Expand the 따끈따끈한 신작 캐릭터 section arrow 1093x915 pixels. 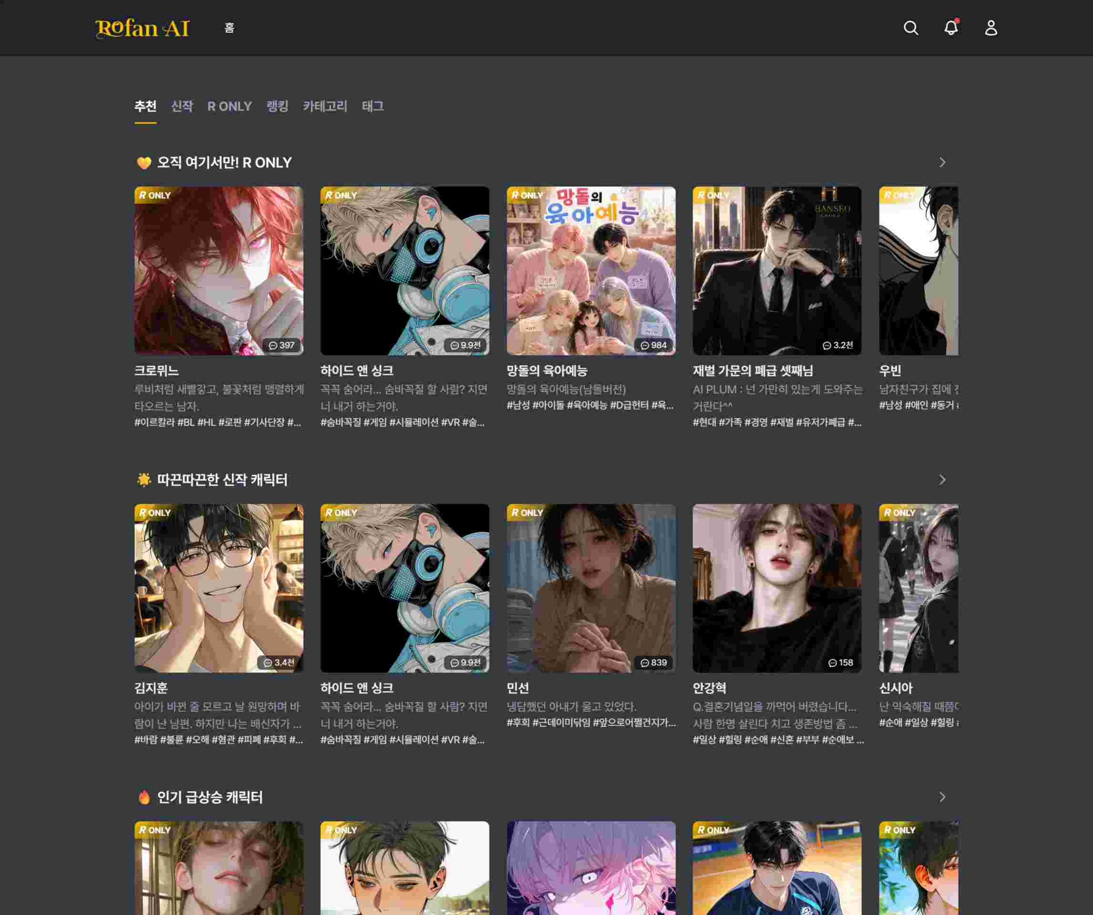click(942, 479)
